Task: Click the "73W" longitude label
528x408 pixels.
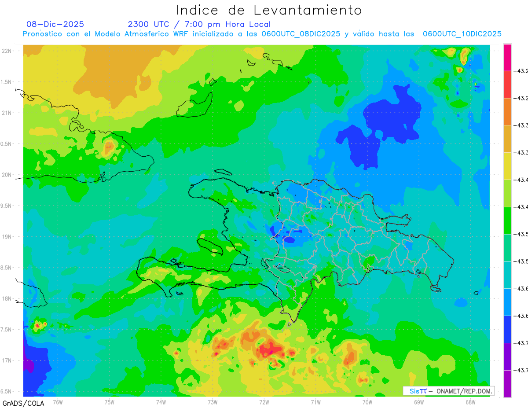Action: click(213, 402)
